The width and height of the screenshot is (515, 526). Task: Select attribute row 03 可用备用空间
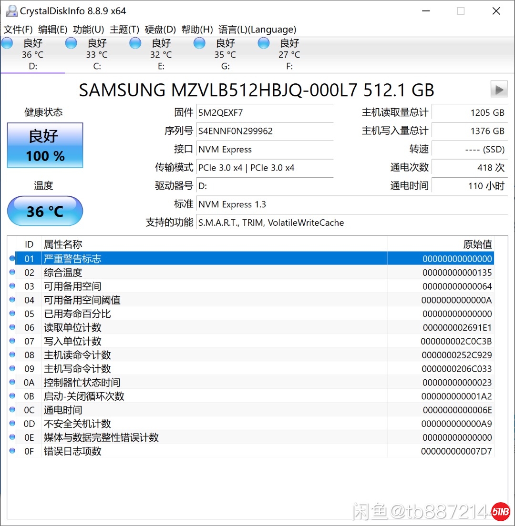pos(250,286)
